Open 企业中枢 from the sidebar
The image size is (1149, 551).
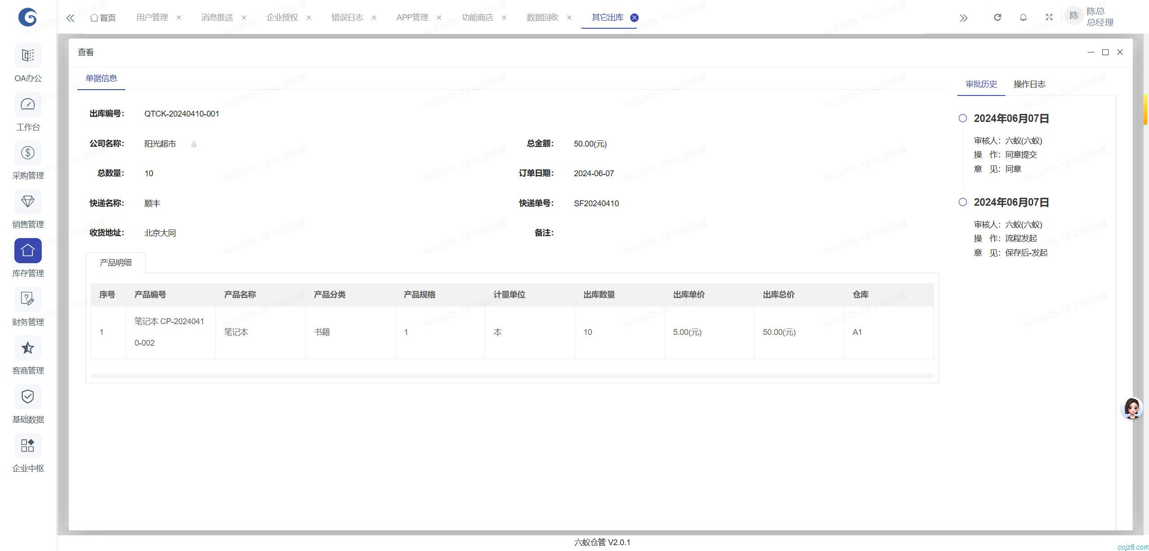(27, 445)
